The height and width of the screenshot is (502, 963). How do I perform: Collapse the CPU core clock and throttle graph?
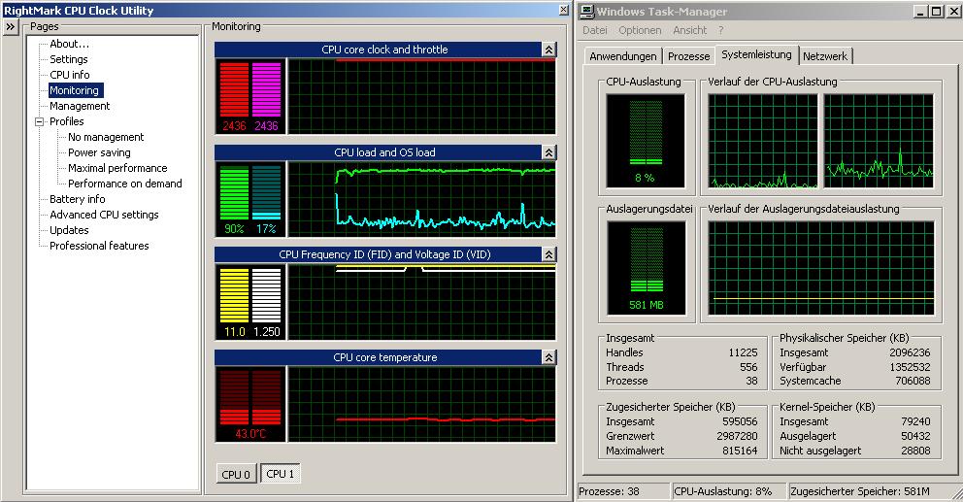(549, 50)
